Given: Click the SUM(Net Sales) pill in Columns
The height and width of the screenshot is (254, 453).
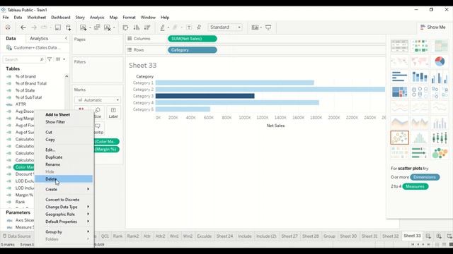Looking at the screenshot, I should point(192,39).
